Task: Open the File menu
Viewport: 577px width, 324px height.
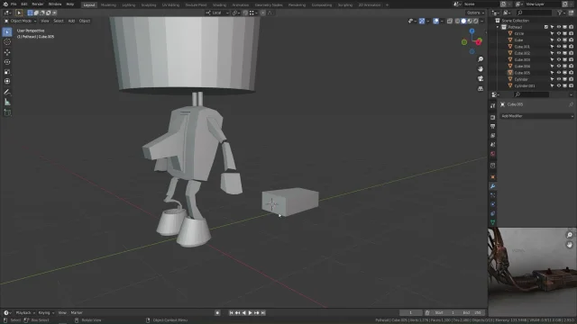Action: [x=14, y=4]
